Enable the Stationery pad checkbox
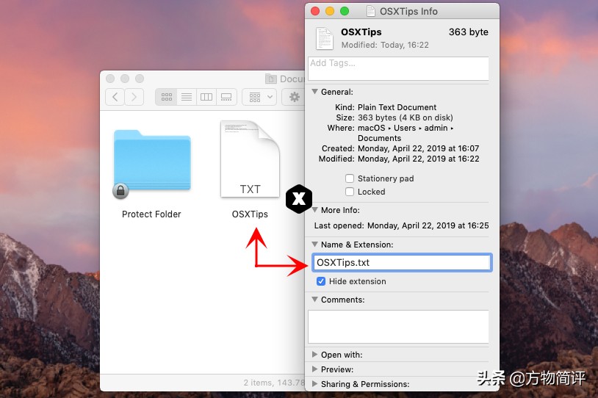This screenshot has height=398, width=598. coord(350,178)
